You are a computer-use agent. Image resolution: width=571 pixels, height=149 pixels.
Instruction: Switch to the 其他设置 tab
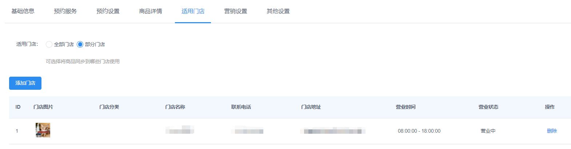click(278, 11)
